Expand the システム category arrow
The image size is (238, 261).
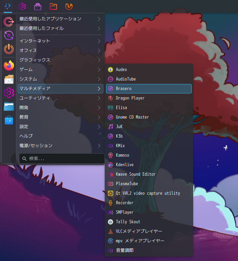tap(99, 79)
